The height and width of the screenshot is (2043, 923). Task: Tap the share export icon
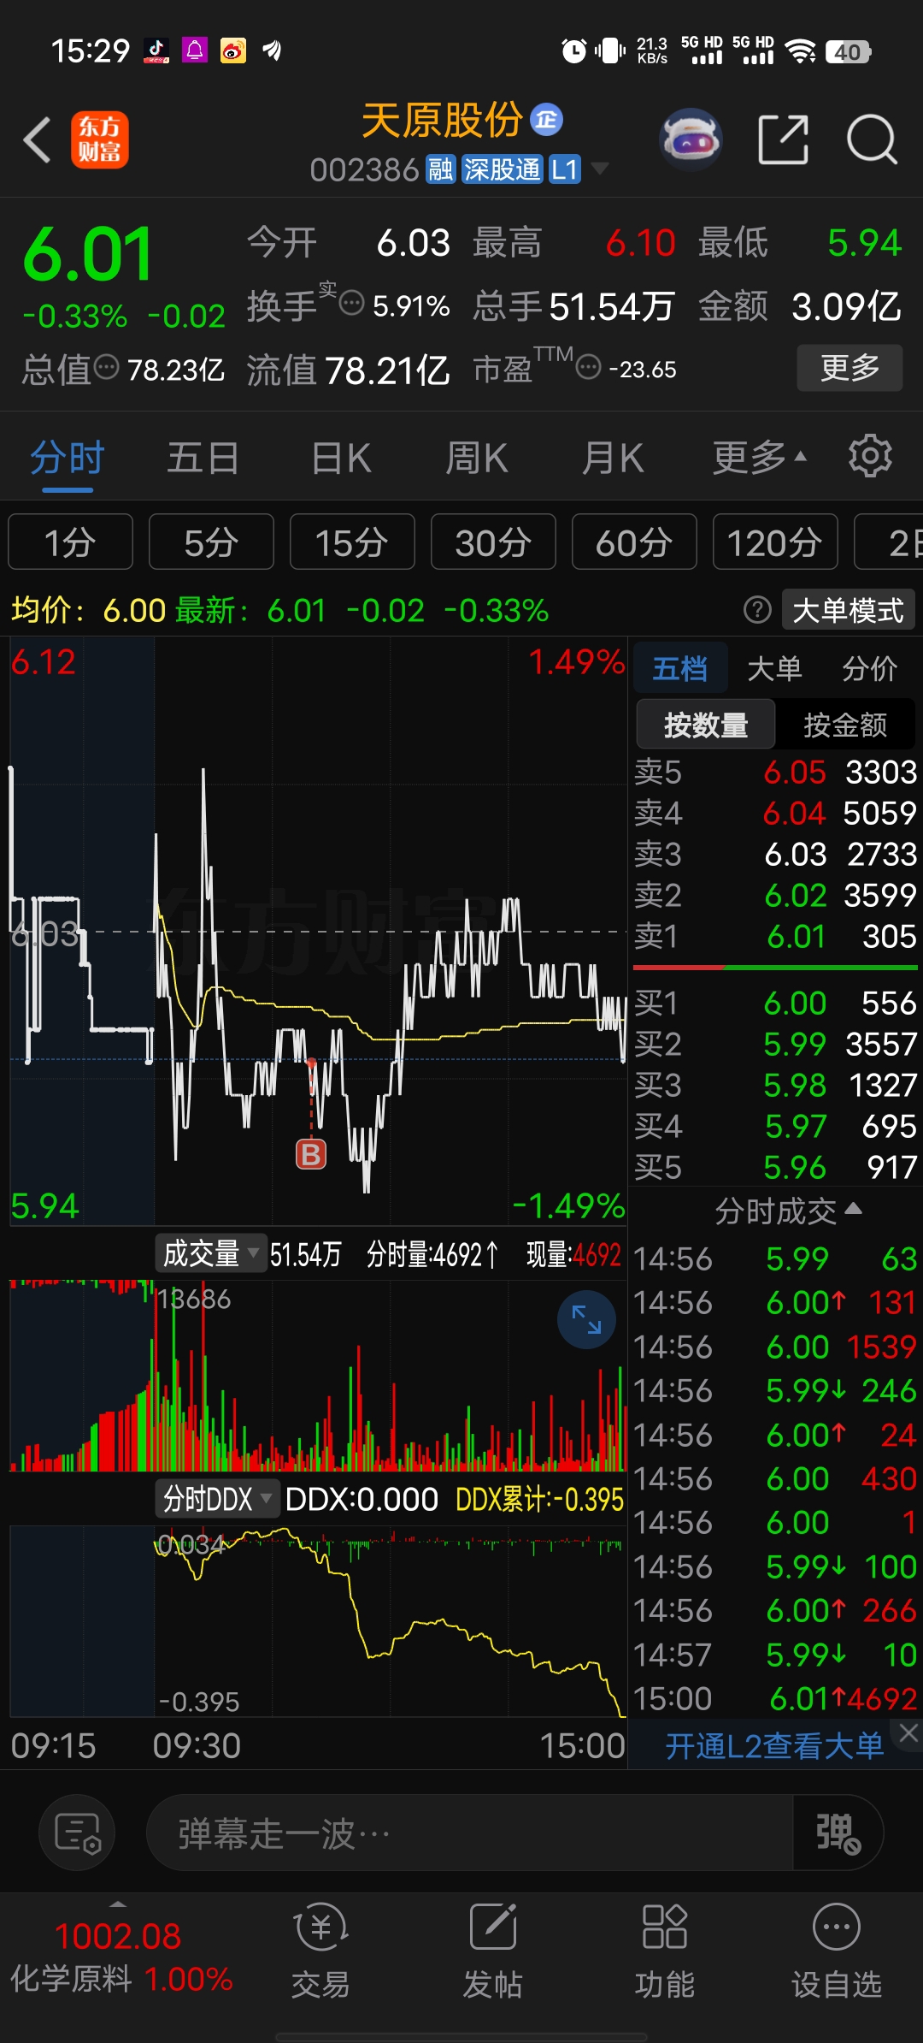click(x=783, y=139)
